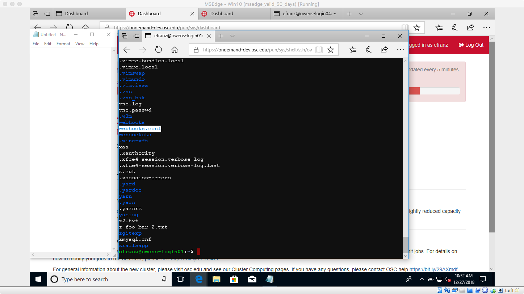
Task: Add shell page to favorites with star icon
Action: coord(330,50)
